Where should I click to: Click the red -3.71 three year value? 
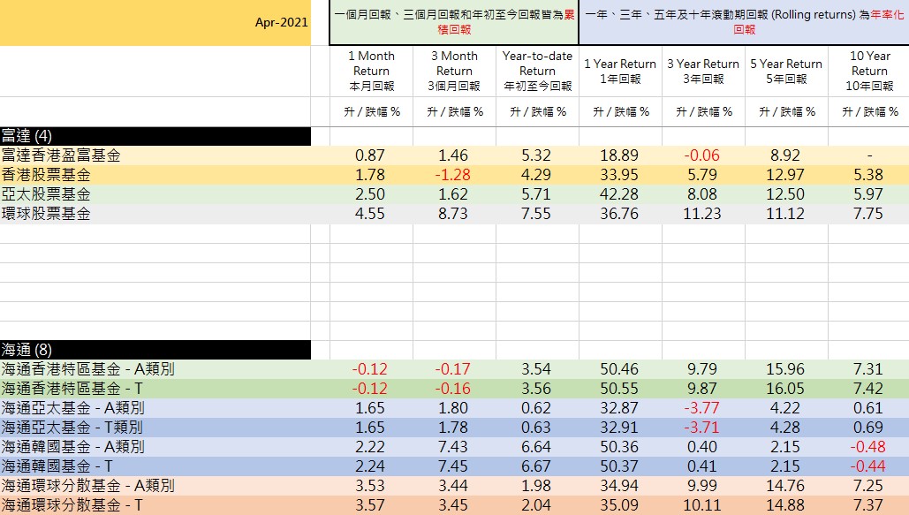tap(702, 428)
